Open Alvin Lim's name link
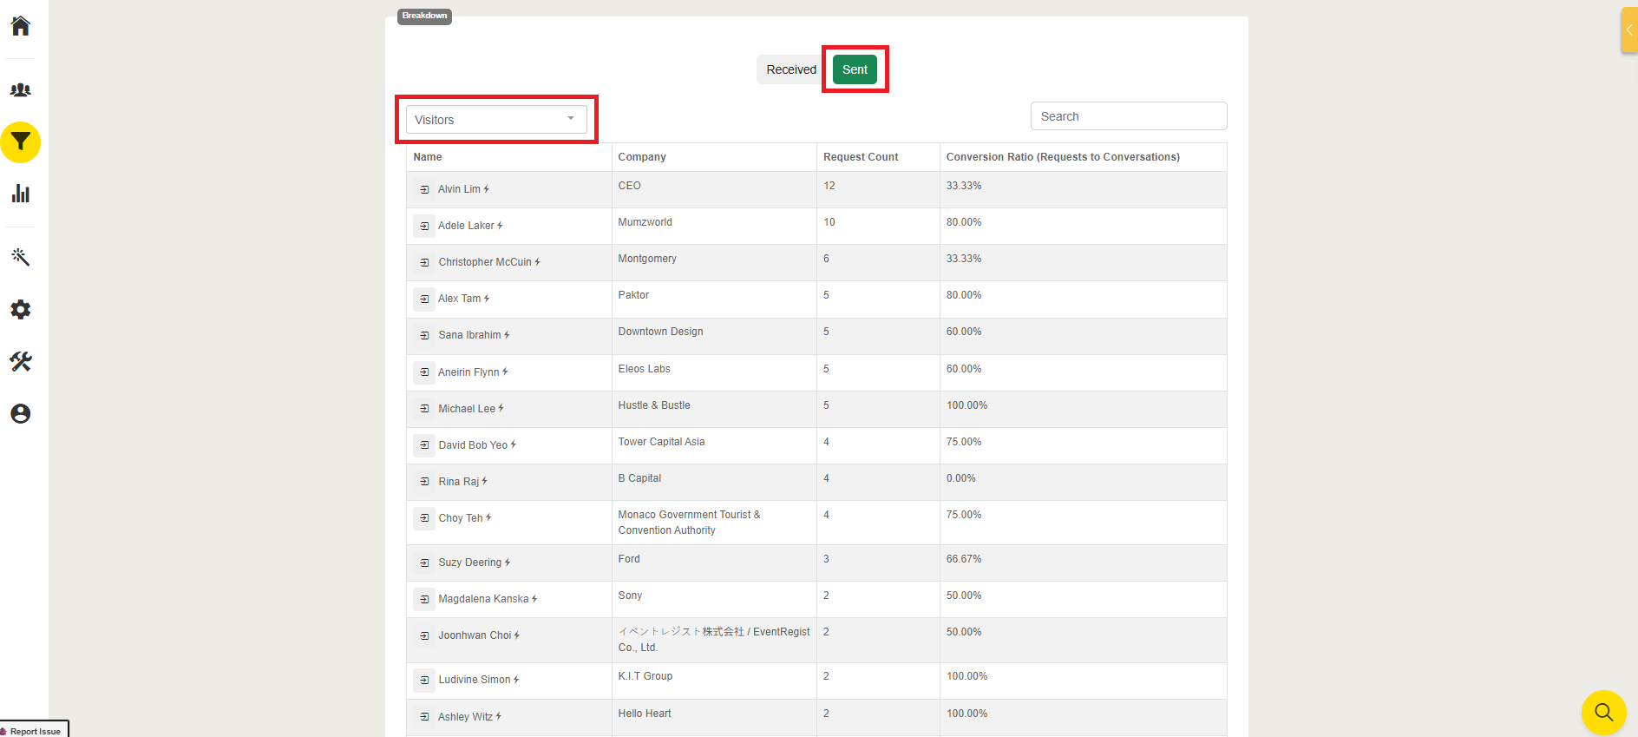Viewport: 1638px width, 737px height. (459, 189)
